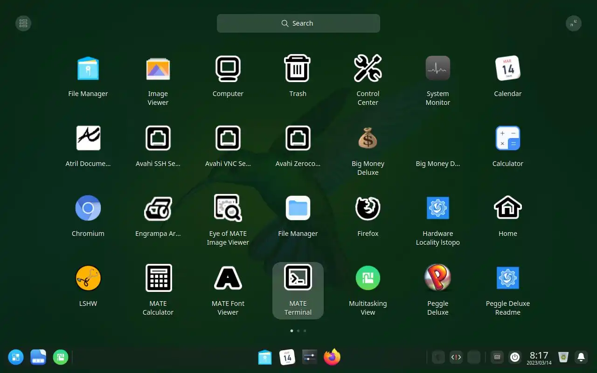Open the Home folder icon
This screenshot has width=597, height=373.
pyautogui.click(x=508, y=208)
